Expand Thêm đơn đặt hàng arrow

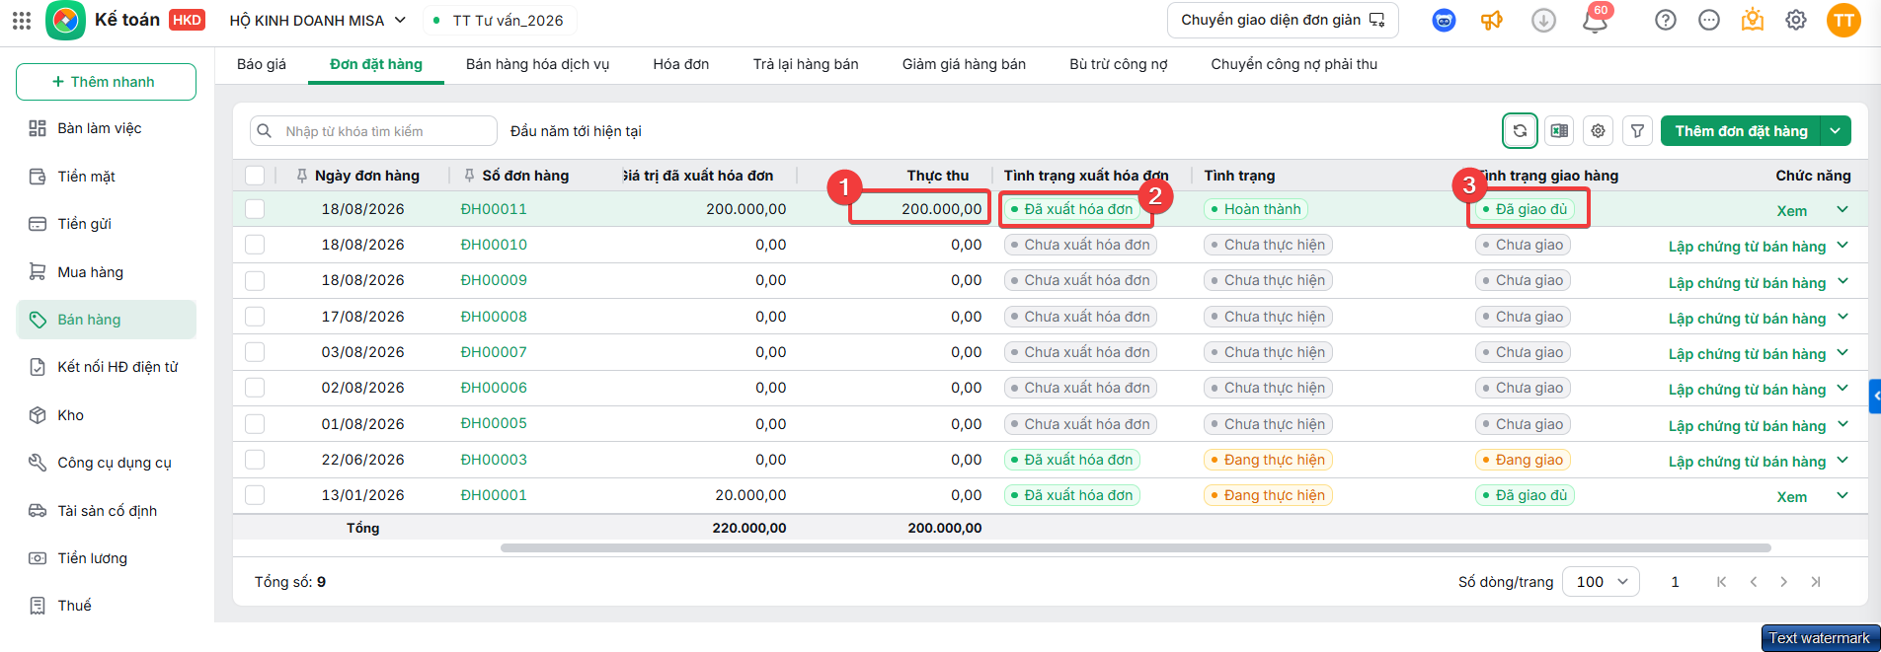1836,130
